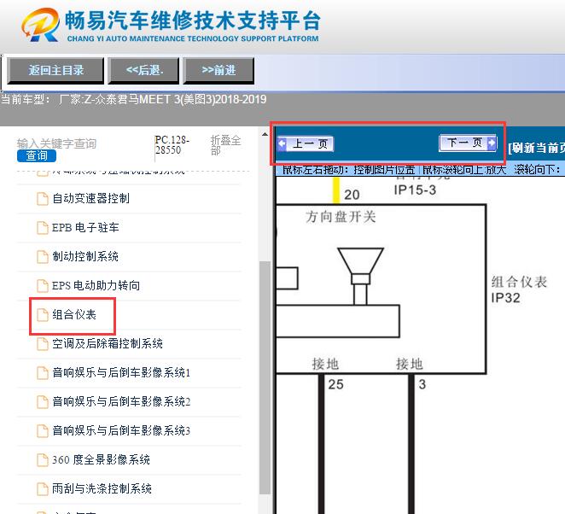Click document icon next to 雨刮与洗涤控制系统

(x=43, y=489)
